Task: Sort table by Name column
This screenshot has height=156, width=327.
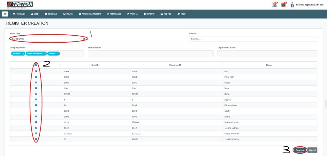Action: pos(315,65)
